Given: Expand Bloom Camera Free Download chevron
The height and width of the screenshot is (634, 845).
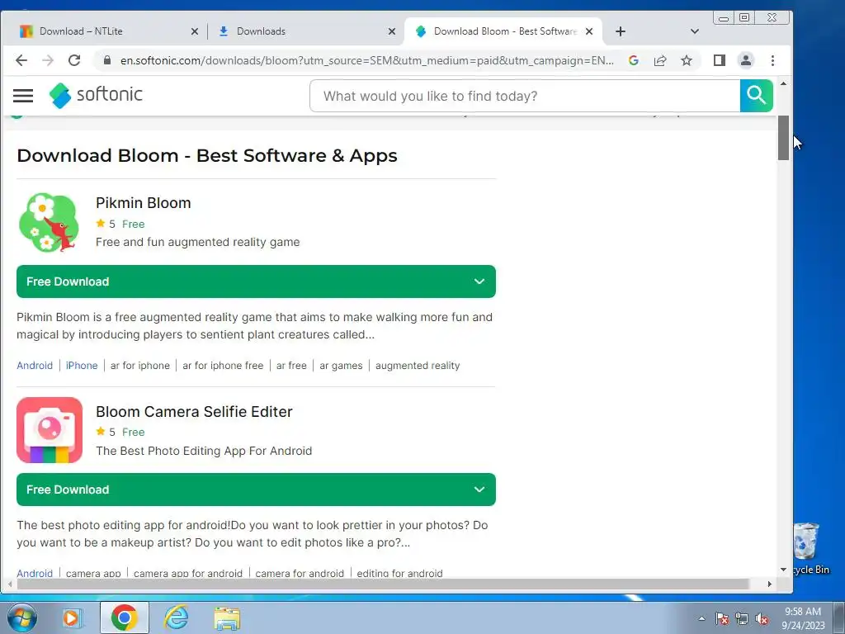Looking at the screenshot, I should (479, 490).
